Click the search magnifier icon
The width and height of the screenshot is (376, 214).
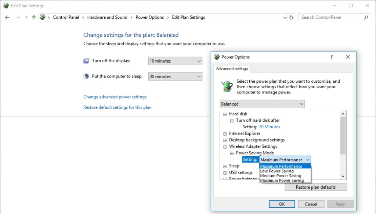click(x=366, y=17)
